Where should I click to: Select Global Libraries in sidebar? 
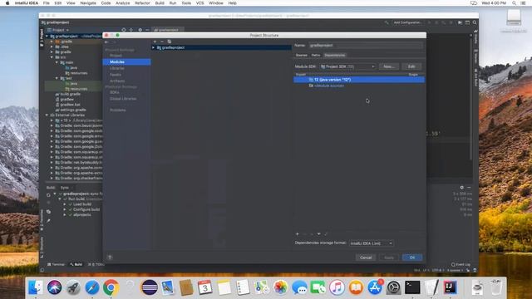pos(123,99)
